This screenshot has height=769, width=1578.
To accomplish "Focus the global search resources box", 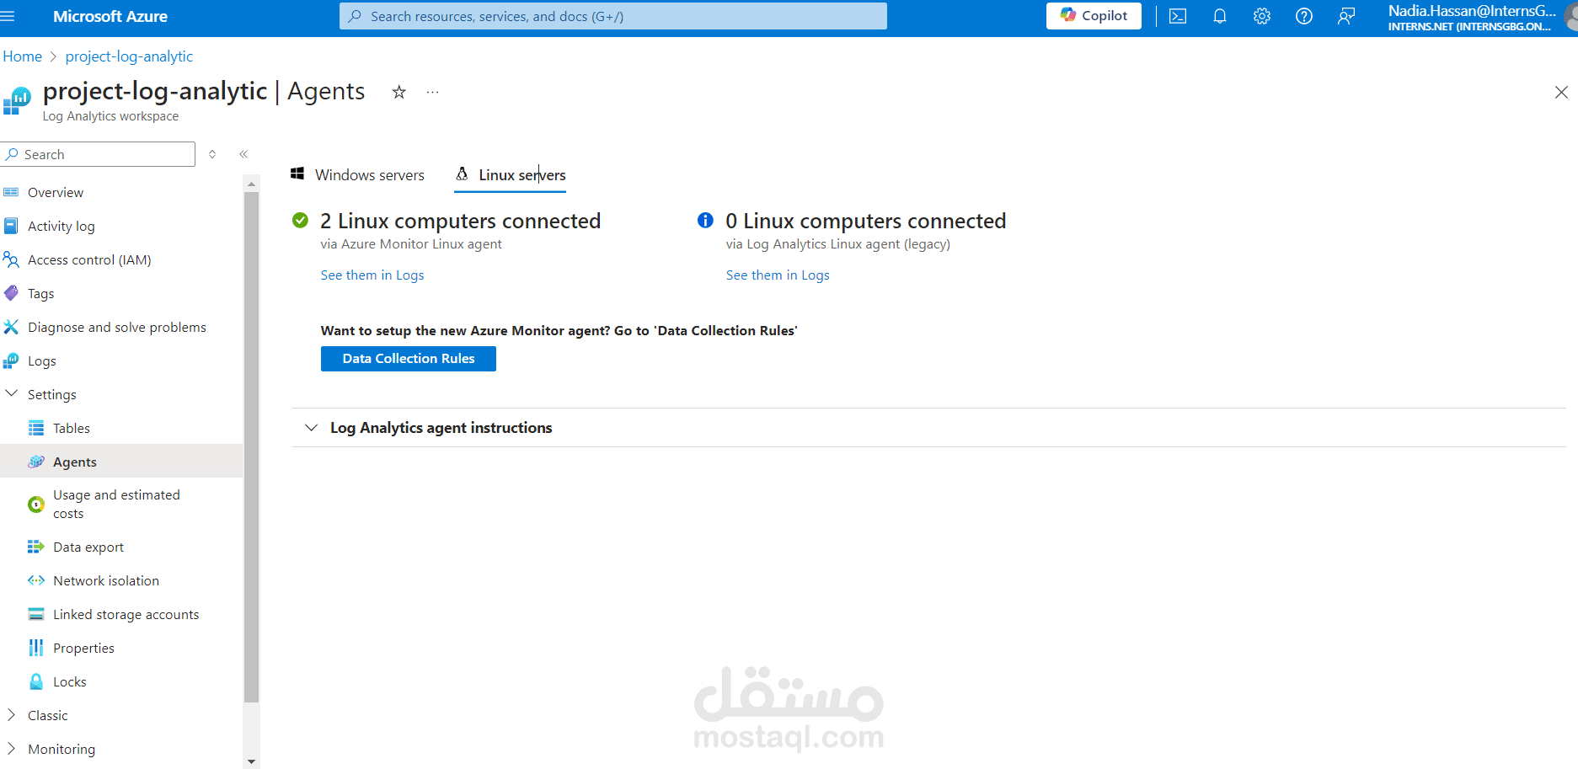I will click(613, 16).
